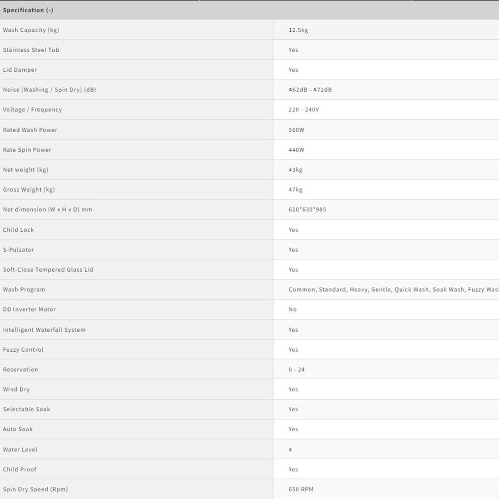Select the No value for DD Inverter Motor

point(292,309)
